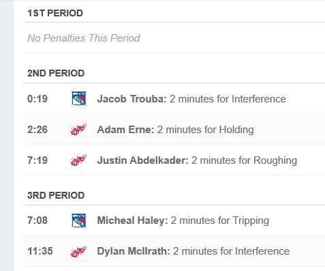Open Adam Erne player name
The width and height of the screenshot is (325, 271).
(125, 130)
